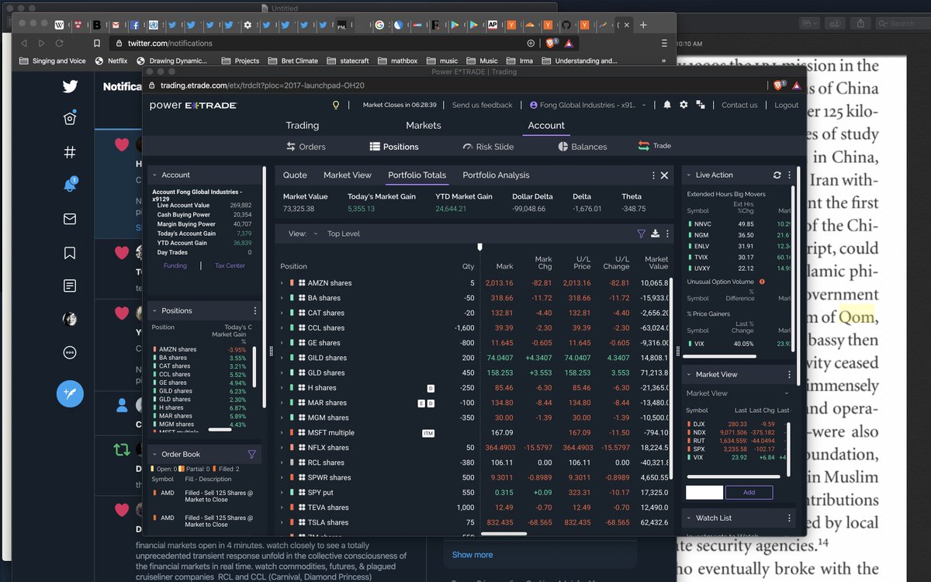Collapse the right-side Market View panel header
This screenshot has height=582, width=931.
[688, 374]
